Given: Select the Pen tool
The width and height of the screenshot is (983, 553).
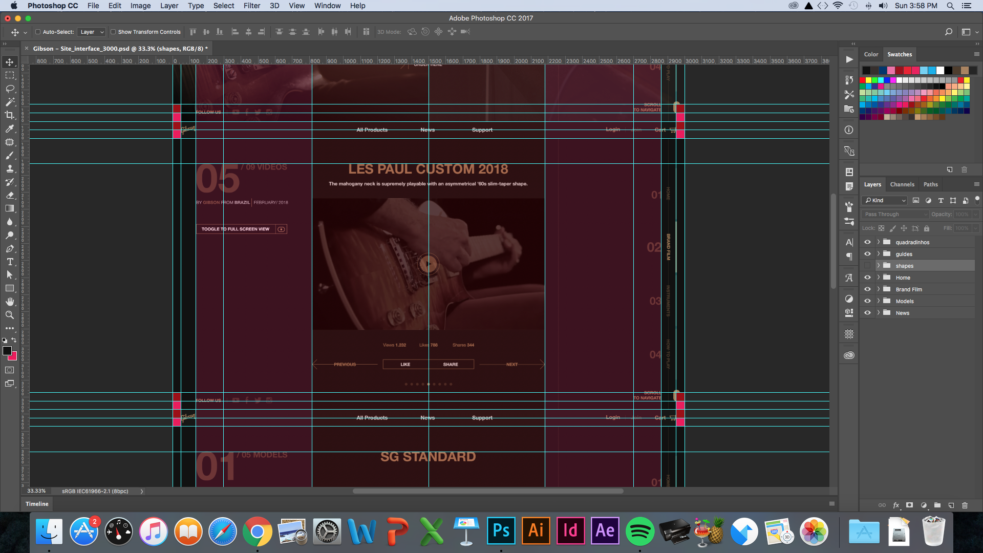Looking at the screenshot, I should coord(10,248).
